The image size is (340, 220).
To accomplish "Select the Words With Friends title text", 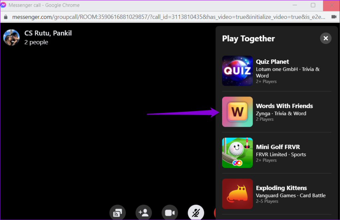I will [284, 106].
